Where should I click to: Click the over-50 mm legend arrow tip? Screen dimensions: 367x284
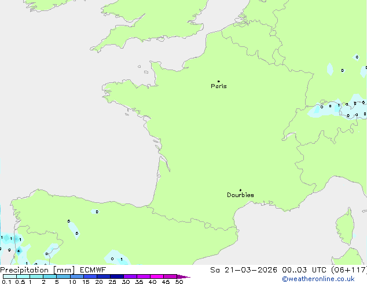click(183, 276)
